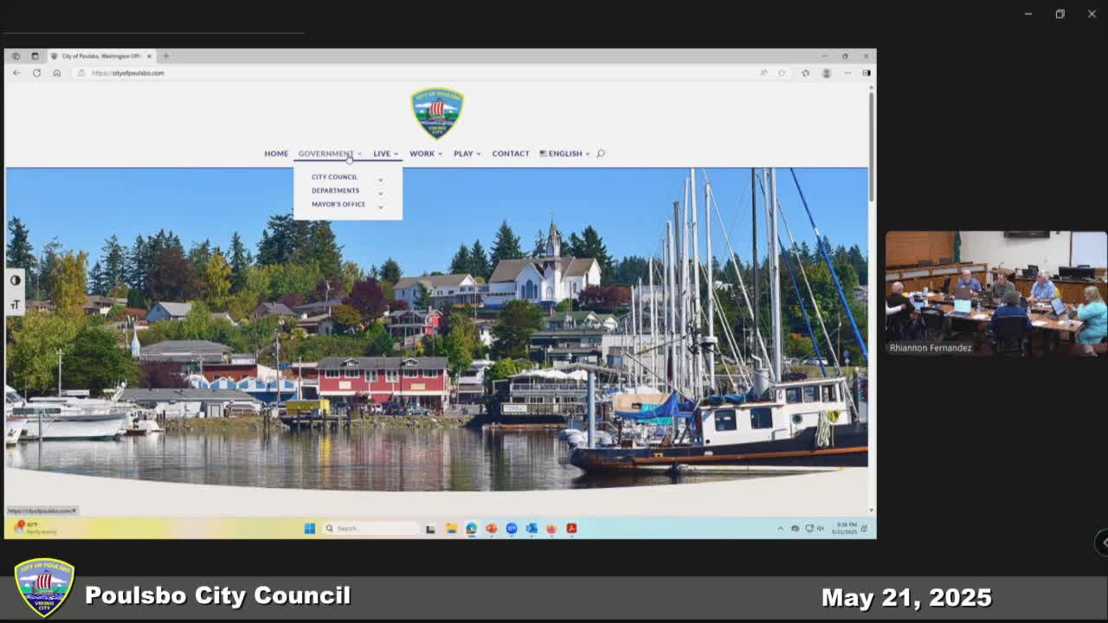Select CITY COUNCIL from Government submenu
The width and height of the screenshot is (1108, 623).
coord(334,177)
